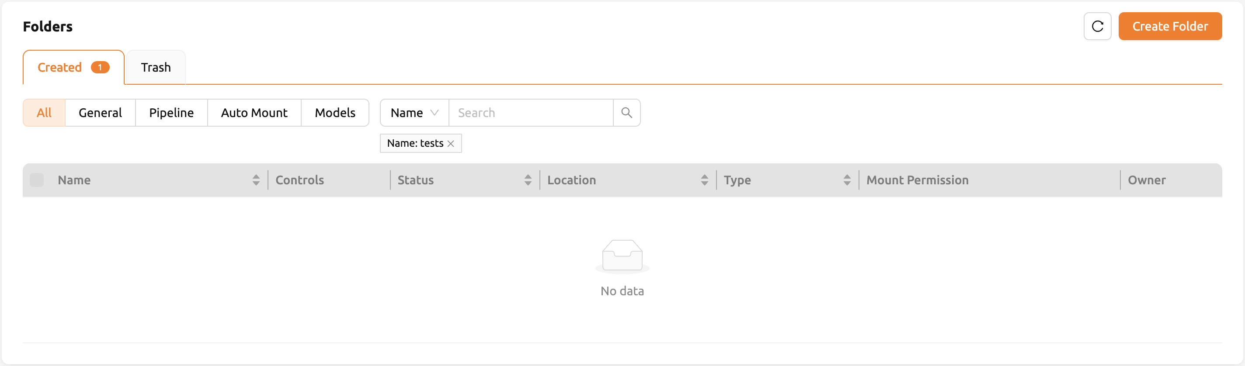This screenshot has height=366, width=1245.
Task: Click the empty 'No data' inbox icon
Action: pos(622,256)
